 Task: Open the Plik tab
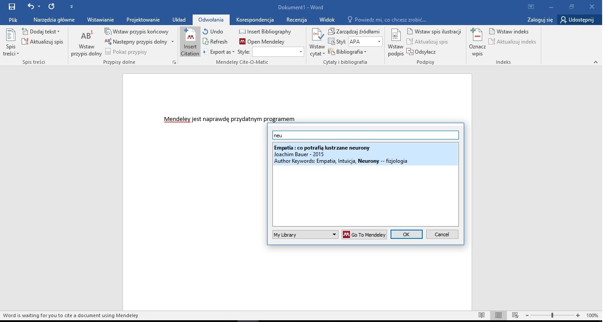13,20
